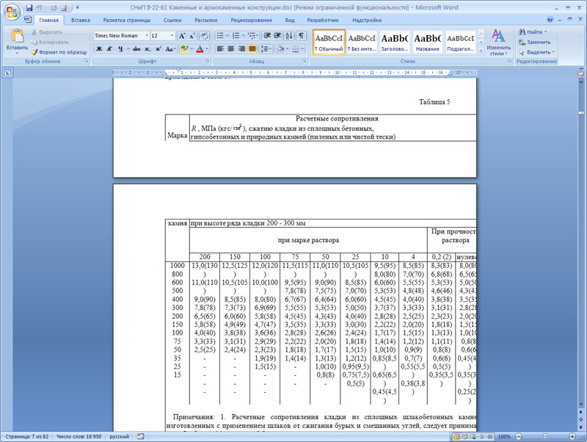The width and height of the screenshot is (587, 442).
Task: Open the help question mark icon
Action: (x=550, y=20)
